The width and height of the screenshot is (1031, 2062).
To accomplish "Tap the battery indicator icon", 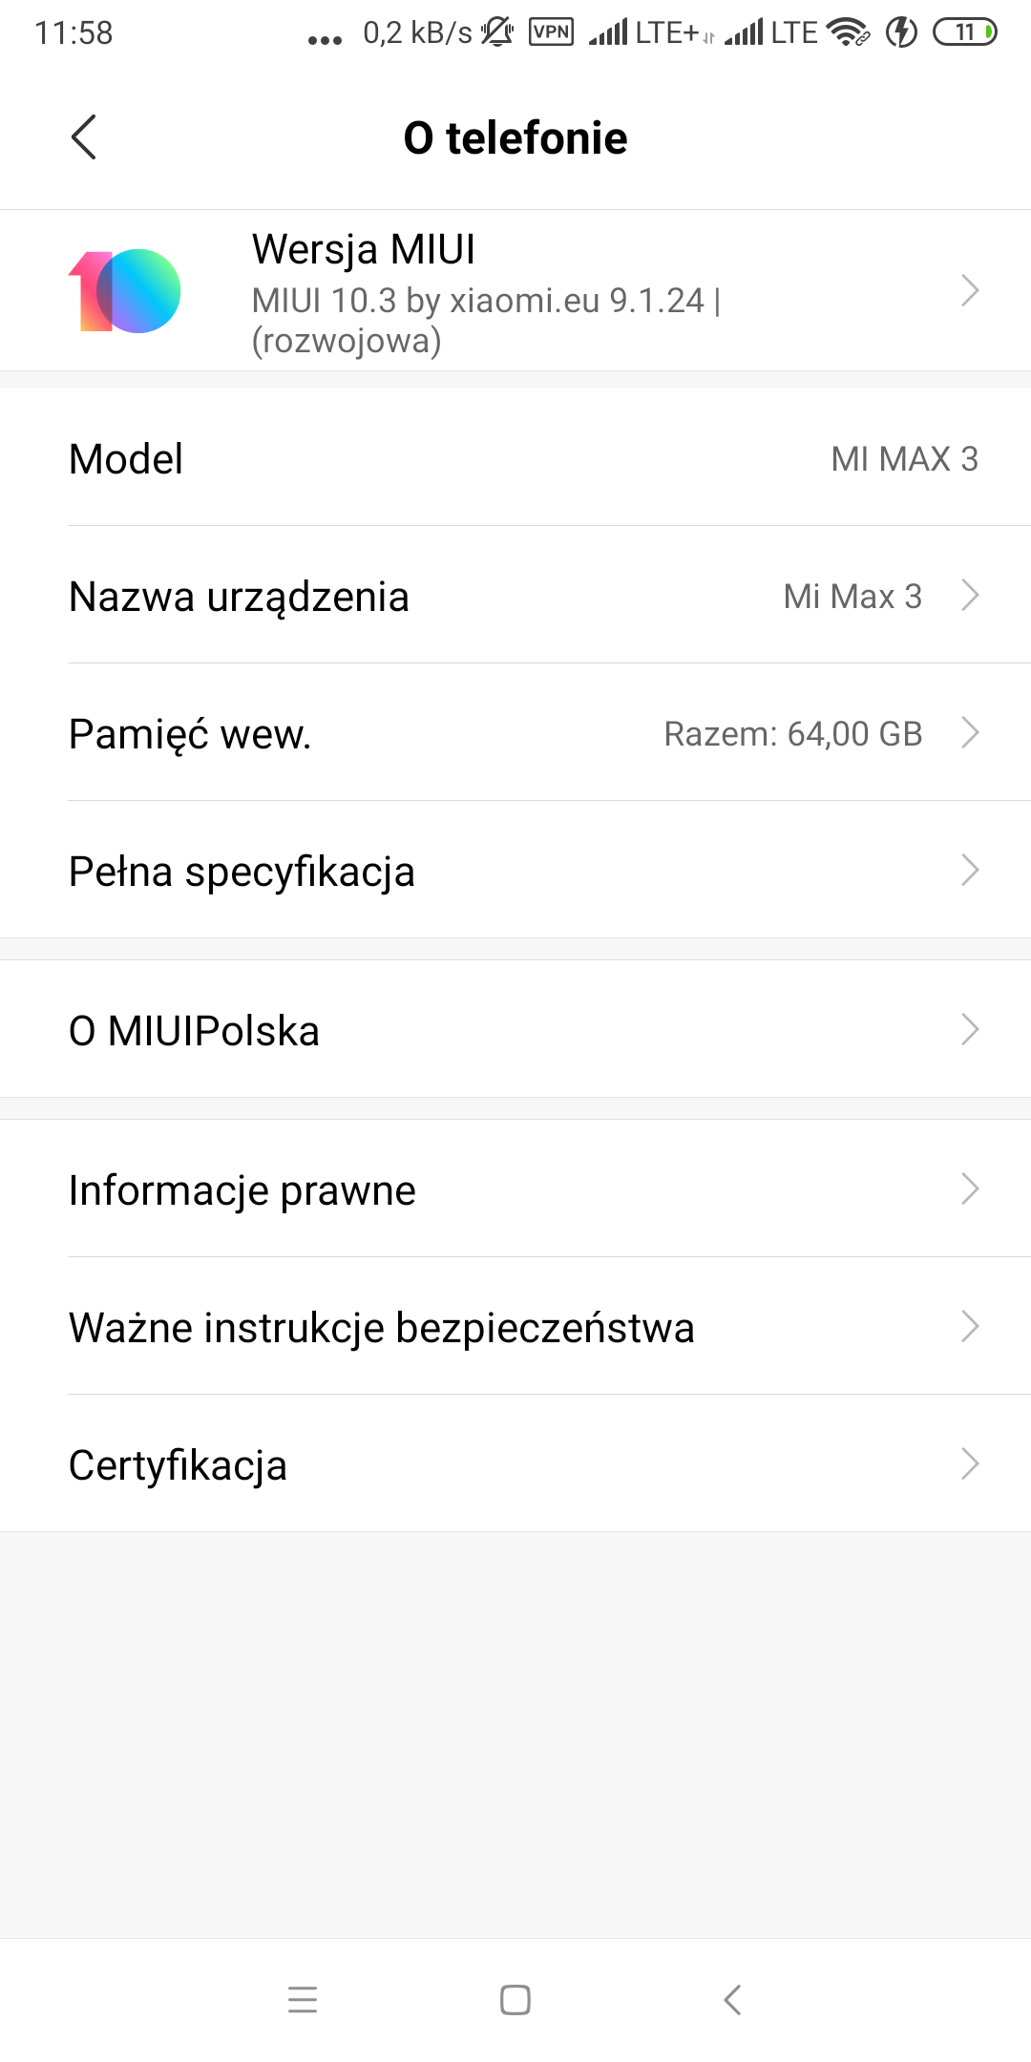I will [965, 32].
